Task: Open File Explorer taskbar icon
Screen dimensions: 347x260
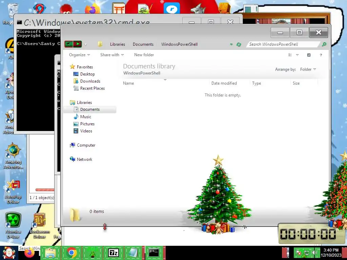Action: (x=50, y=253)
